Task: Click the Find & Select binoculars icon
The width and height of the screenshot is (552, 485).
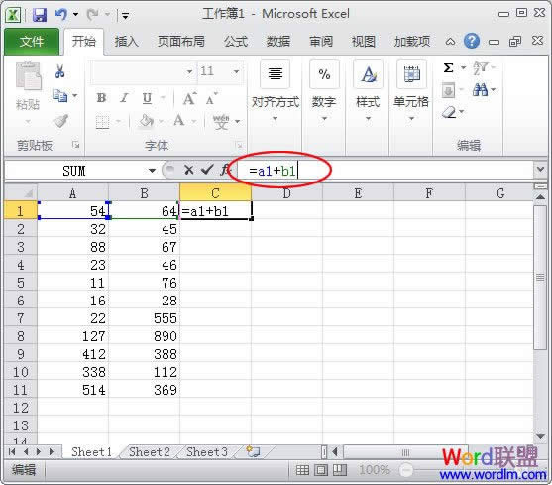Action: click(x=481, y=90)
